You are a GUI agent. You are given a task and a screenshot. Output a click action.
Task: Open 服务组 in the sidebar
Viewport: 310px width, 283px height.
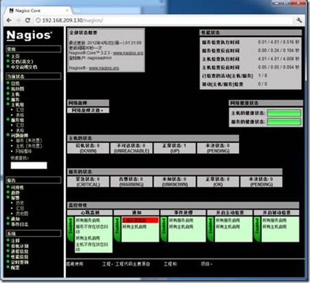point(18,120)
